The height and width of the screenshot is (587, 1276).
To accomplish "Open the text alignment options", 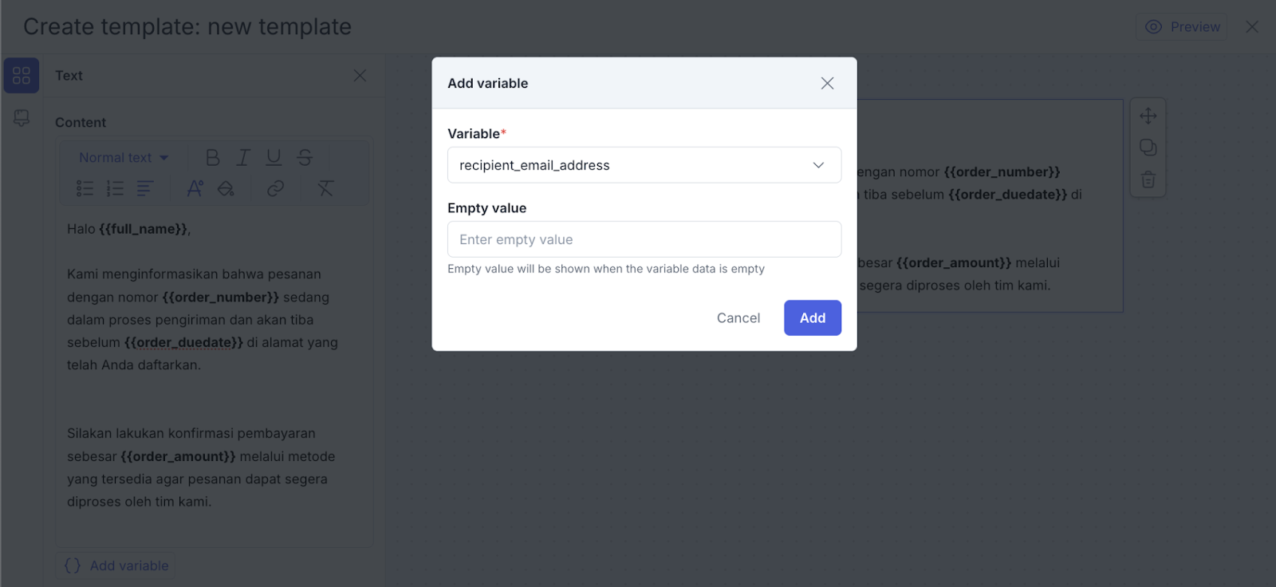I will (145, 188).
